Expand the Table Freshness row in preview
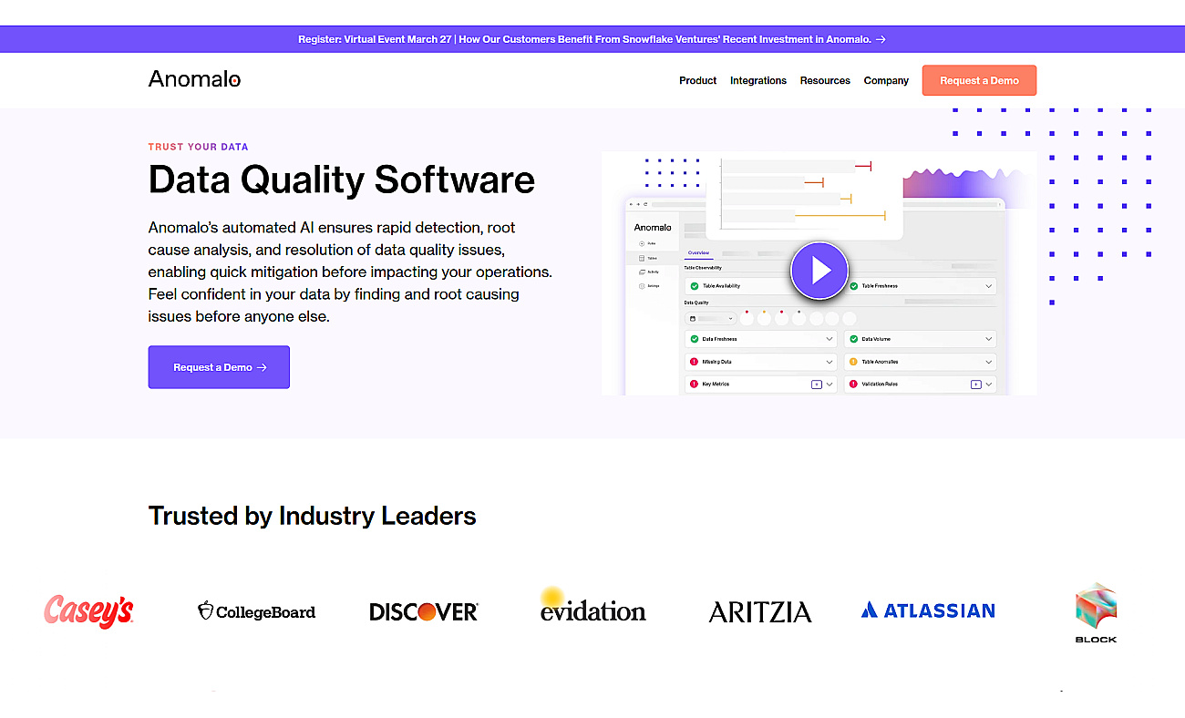This screenshot has height=718, width=1185. coord(988,286)
